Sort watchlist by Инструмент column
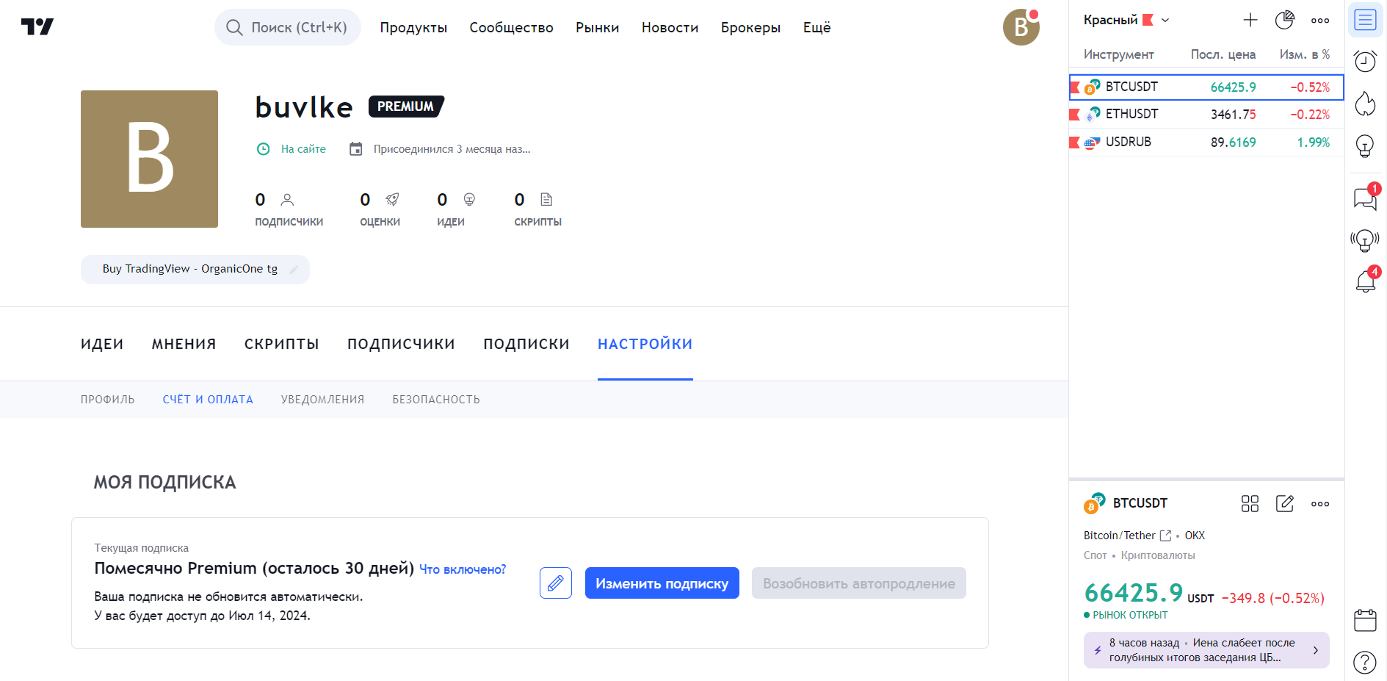The height and width of the screenshot is (681, 1387). pos(1118,54)
